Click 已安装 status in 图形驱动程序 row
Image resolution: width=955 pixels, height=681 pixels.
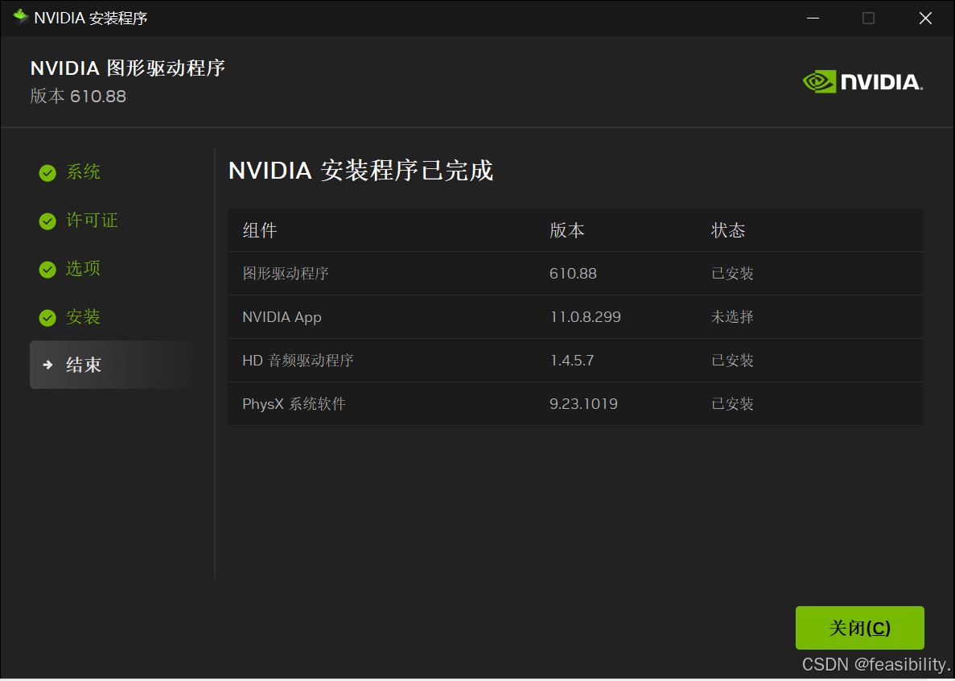click(732, 274)
